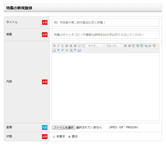The image size is (166, 145).
Task: Click the blue-framed media icon
Action: tap(142, 46)
